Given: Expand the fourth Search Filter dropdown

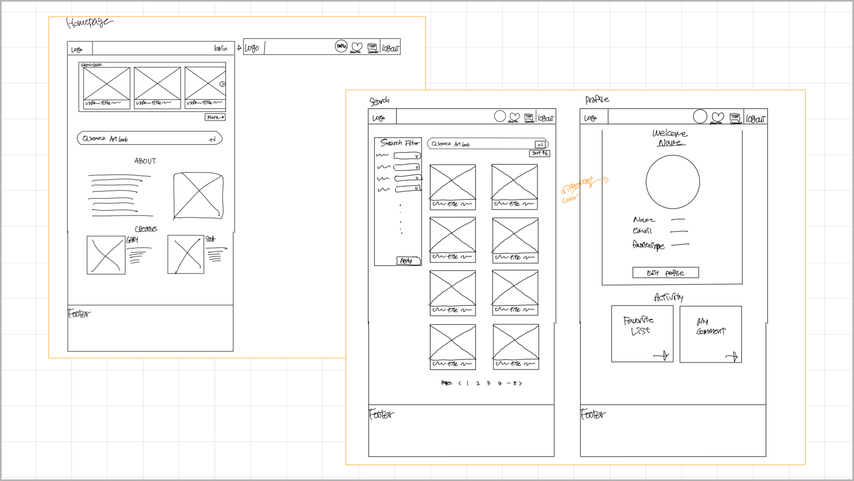Looking at the screenshot, I should tap(408, 188).
